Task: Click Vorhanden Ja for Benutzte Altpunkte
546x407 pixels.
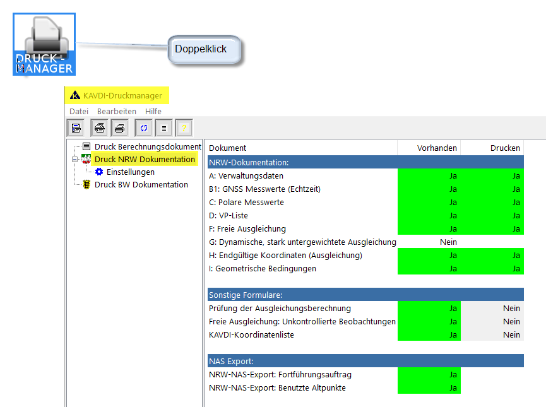Action: (429, 387)
